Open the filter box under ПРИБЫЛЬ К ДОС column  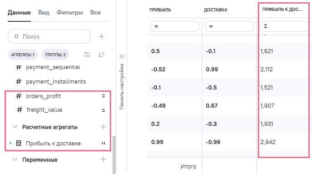pyautogui.click(x=284, y=26)
